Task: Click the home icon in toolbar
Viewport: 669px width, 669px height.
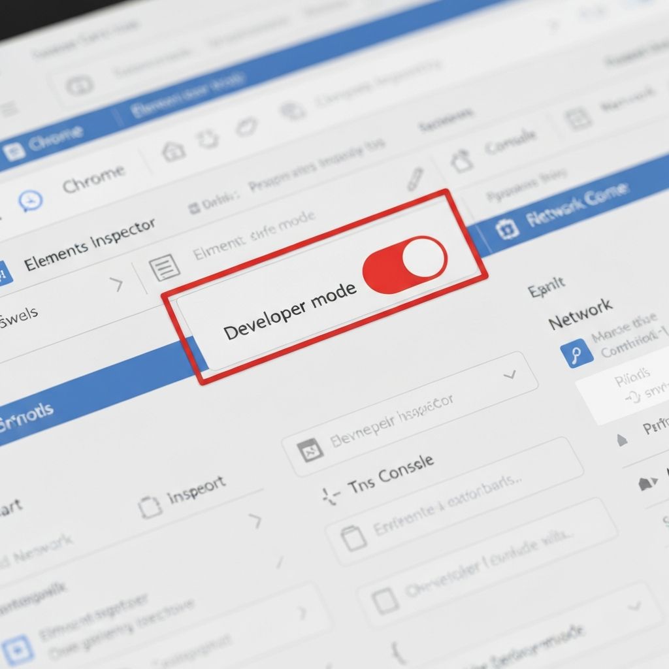Action: (x=173, y=152)
